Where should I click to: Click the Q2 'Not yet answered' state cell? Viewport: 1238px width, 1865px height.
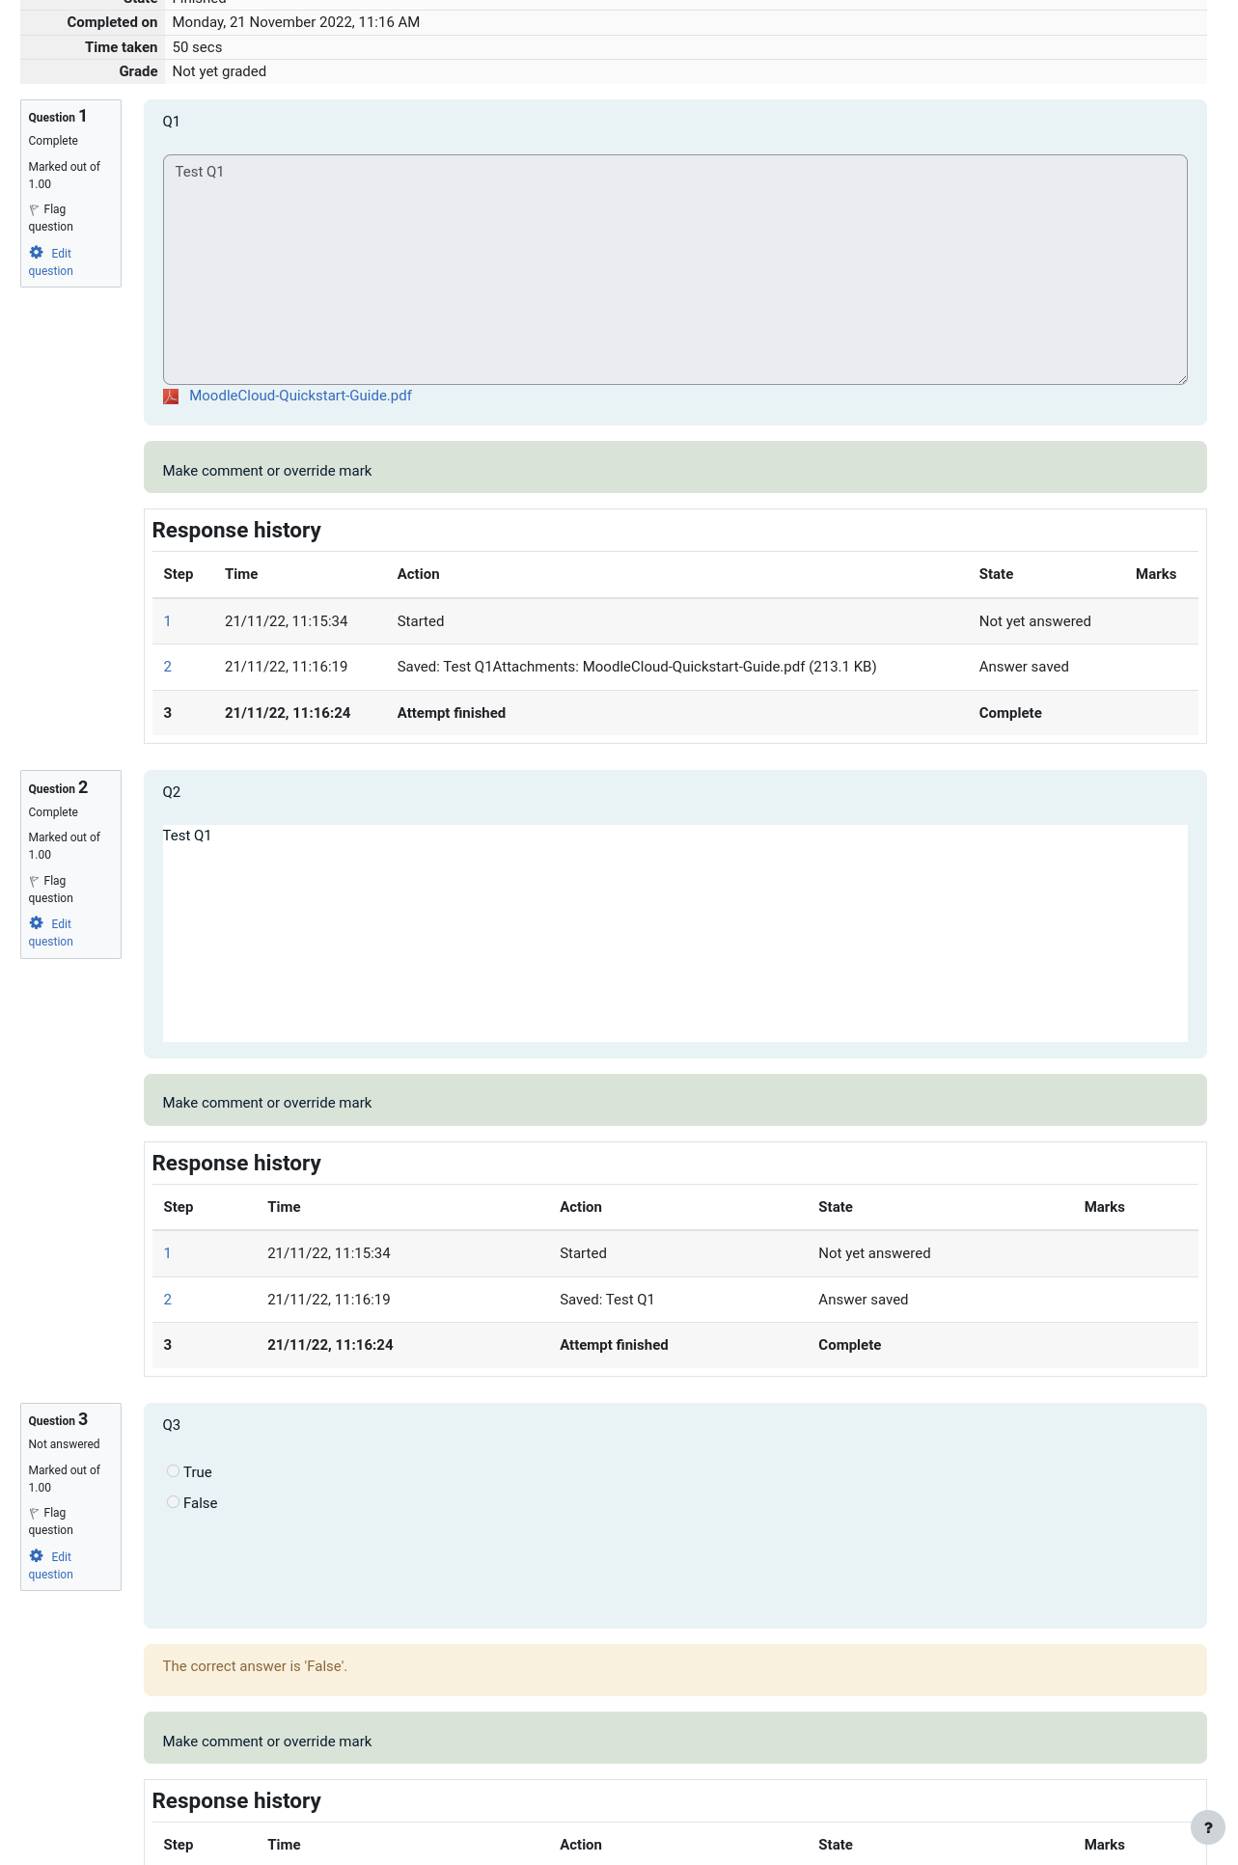click(x=874, y=1253)
